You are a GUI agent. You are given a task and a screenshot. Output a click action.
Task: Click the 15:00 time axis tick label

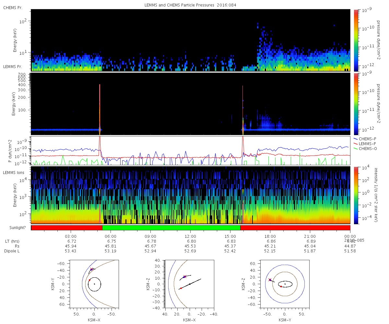point(230,237)
